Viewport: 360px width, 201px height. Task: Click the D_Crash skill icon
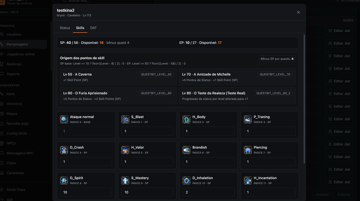tap(64, 150)
